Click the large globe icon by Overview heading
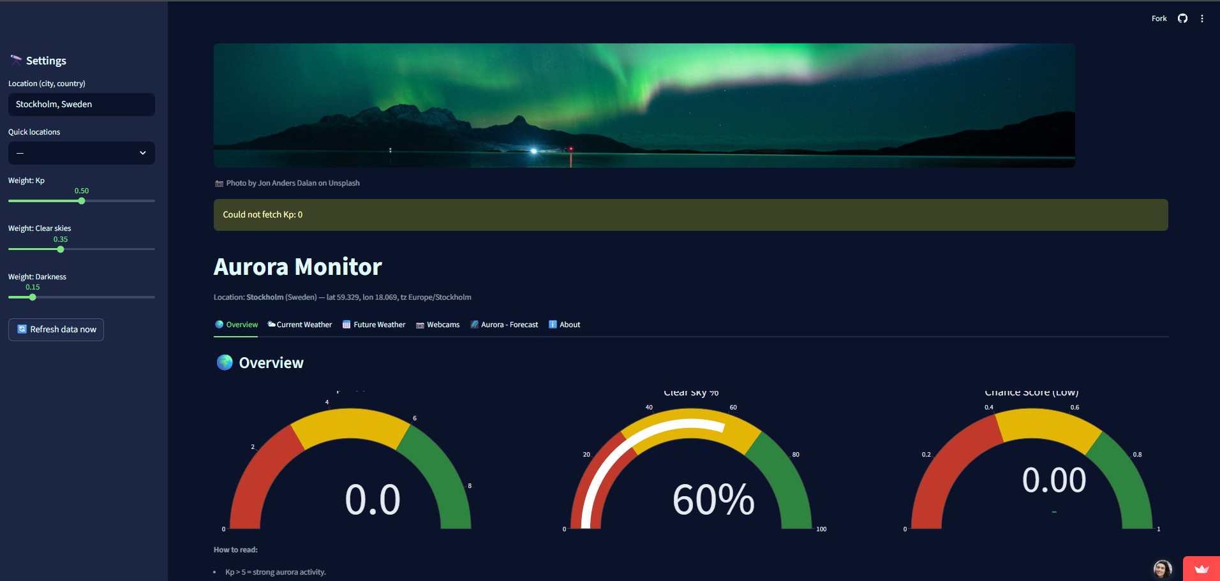 click(x=225, y=362)
